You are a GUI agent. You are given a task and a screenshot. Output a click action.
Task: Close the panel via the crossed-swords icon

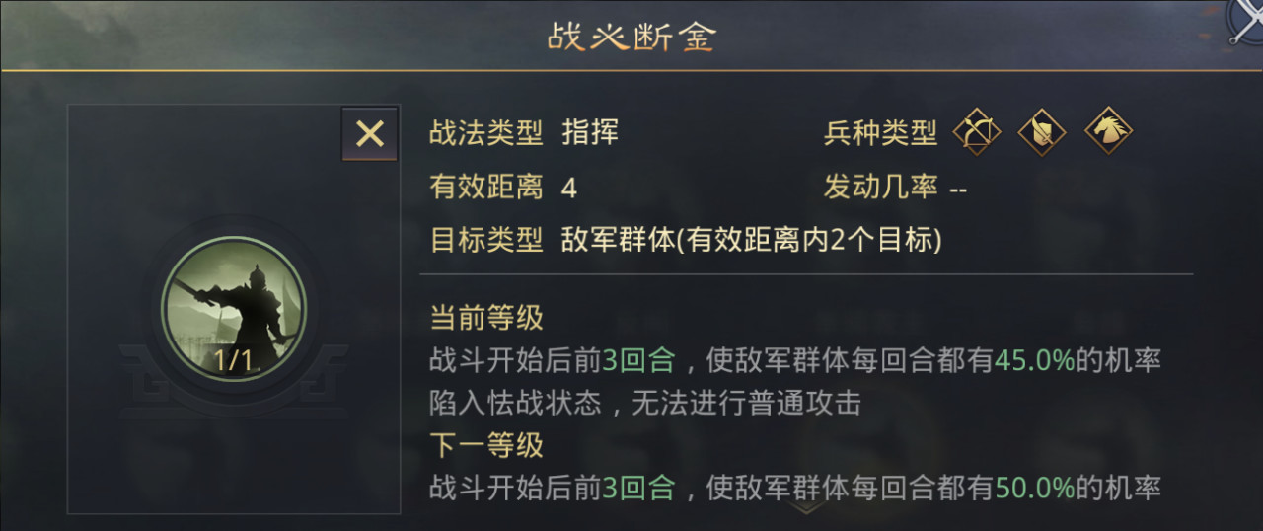[x=1245, y=22]
